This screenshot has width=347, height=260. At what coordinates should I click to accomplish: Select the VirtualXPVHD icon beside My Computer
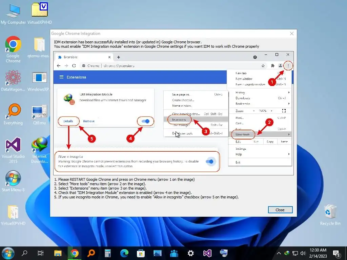[40, 14]
